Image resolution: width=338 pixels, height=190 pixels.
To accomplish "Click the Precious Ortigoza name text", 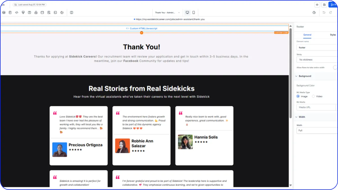I will 86,145.
